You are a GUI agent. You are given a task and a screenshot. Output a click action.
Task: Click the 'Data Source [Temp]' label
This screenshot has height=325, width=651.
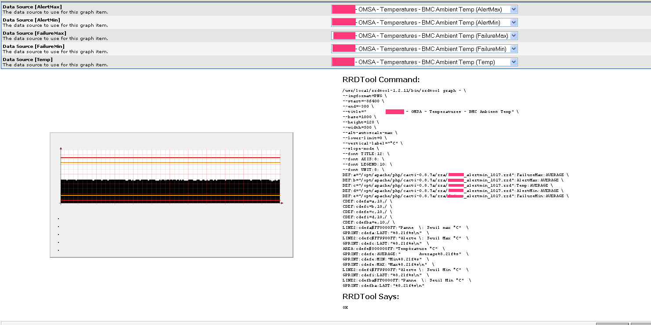point(28,59)
